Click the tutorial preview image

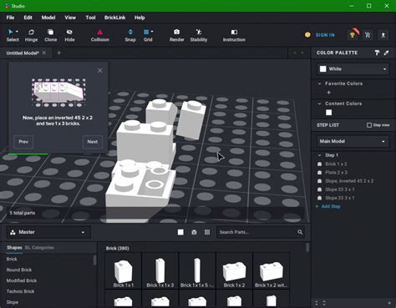58,93
